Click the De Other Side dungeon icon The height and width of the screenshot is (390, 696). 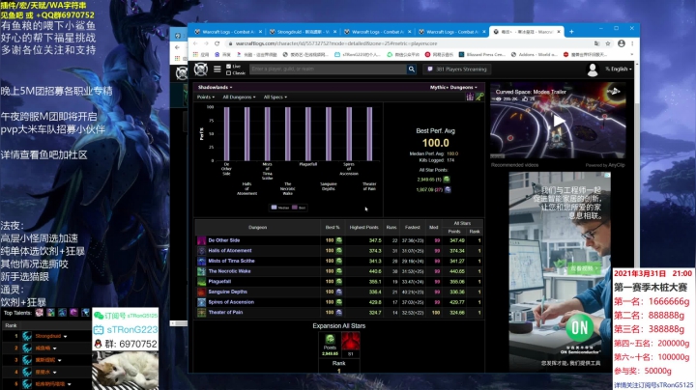pyautogui.click(x=201, y=240)
